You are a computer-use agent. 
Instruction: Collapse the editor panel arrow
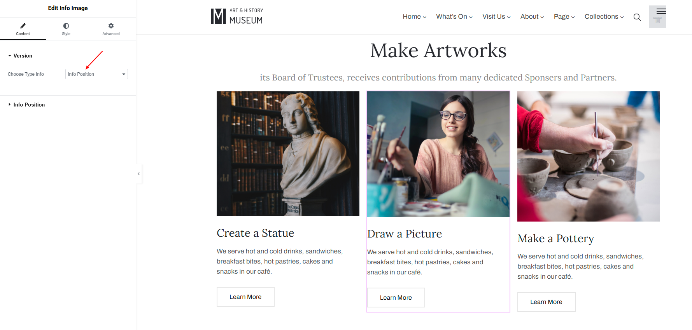pos(138,174)
